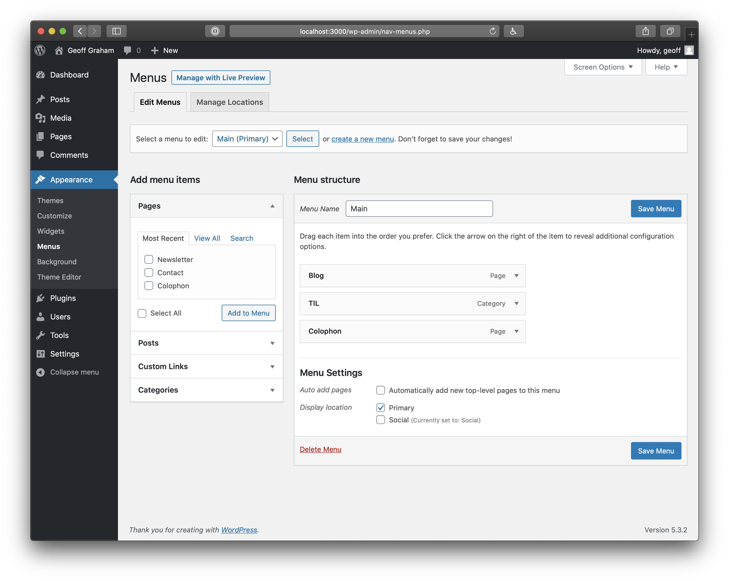The height and width of the screenshot is (581, 729).
Task: Click the Dashboard gauge icon in sidebar
Action: tap(41, 75)
